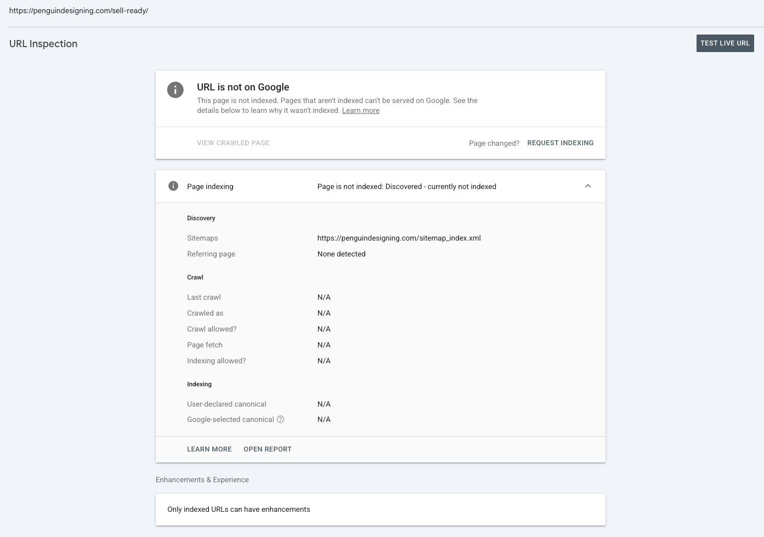Click the 'Crawled as' row label
This screenshot has height=537, width=764.
[205, 313]
